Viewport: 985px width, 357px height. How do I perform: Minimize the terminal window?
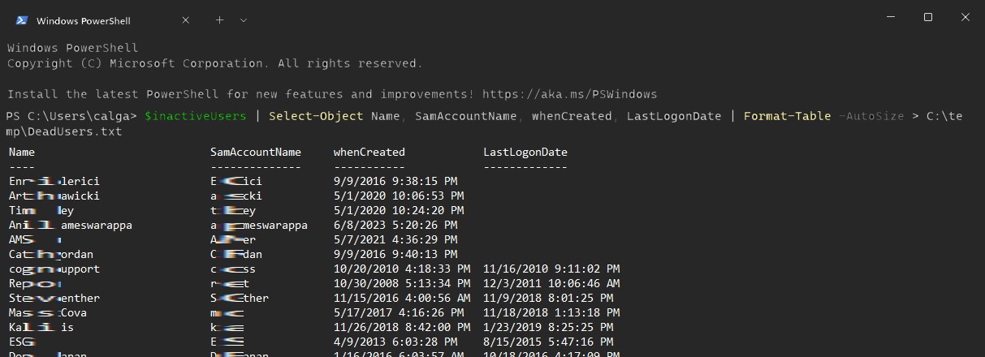(890, 18)
